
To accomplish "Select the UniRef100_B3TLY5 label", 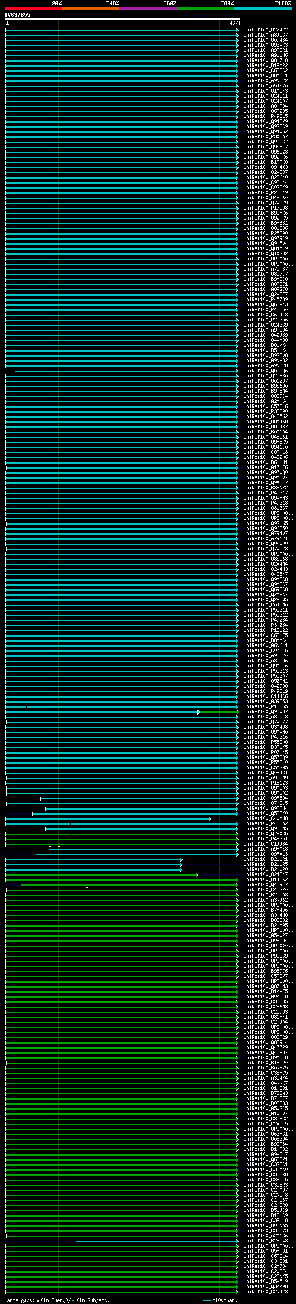I will click(265, 747).
